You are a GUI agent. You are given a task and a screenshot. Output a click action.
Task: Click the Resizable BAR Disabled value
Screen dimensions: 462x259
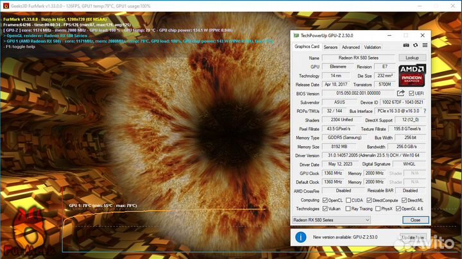click(410, 190)
